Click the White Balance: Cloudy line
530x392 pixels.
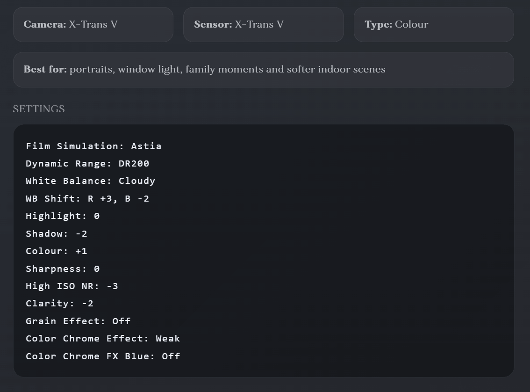(x=91, y=181)
